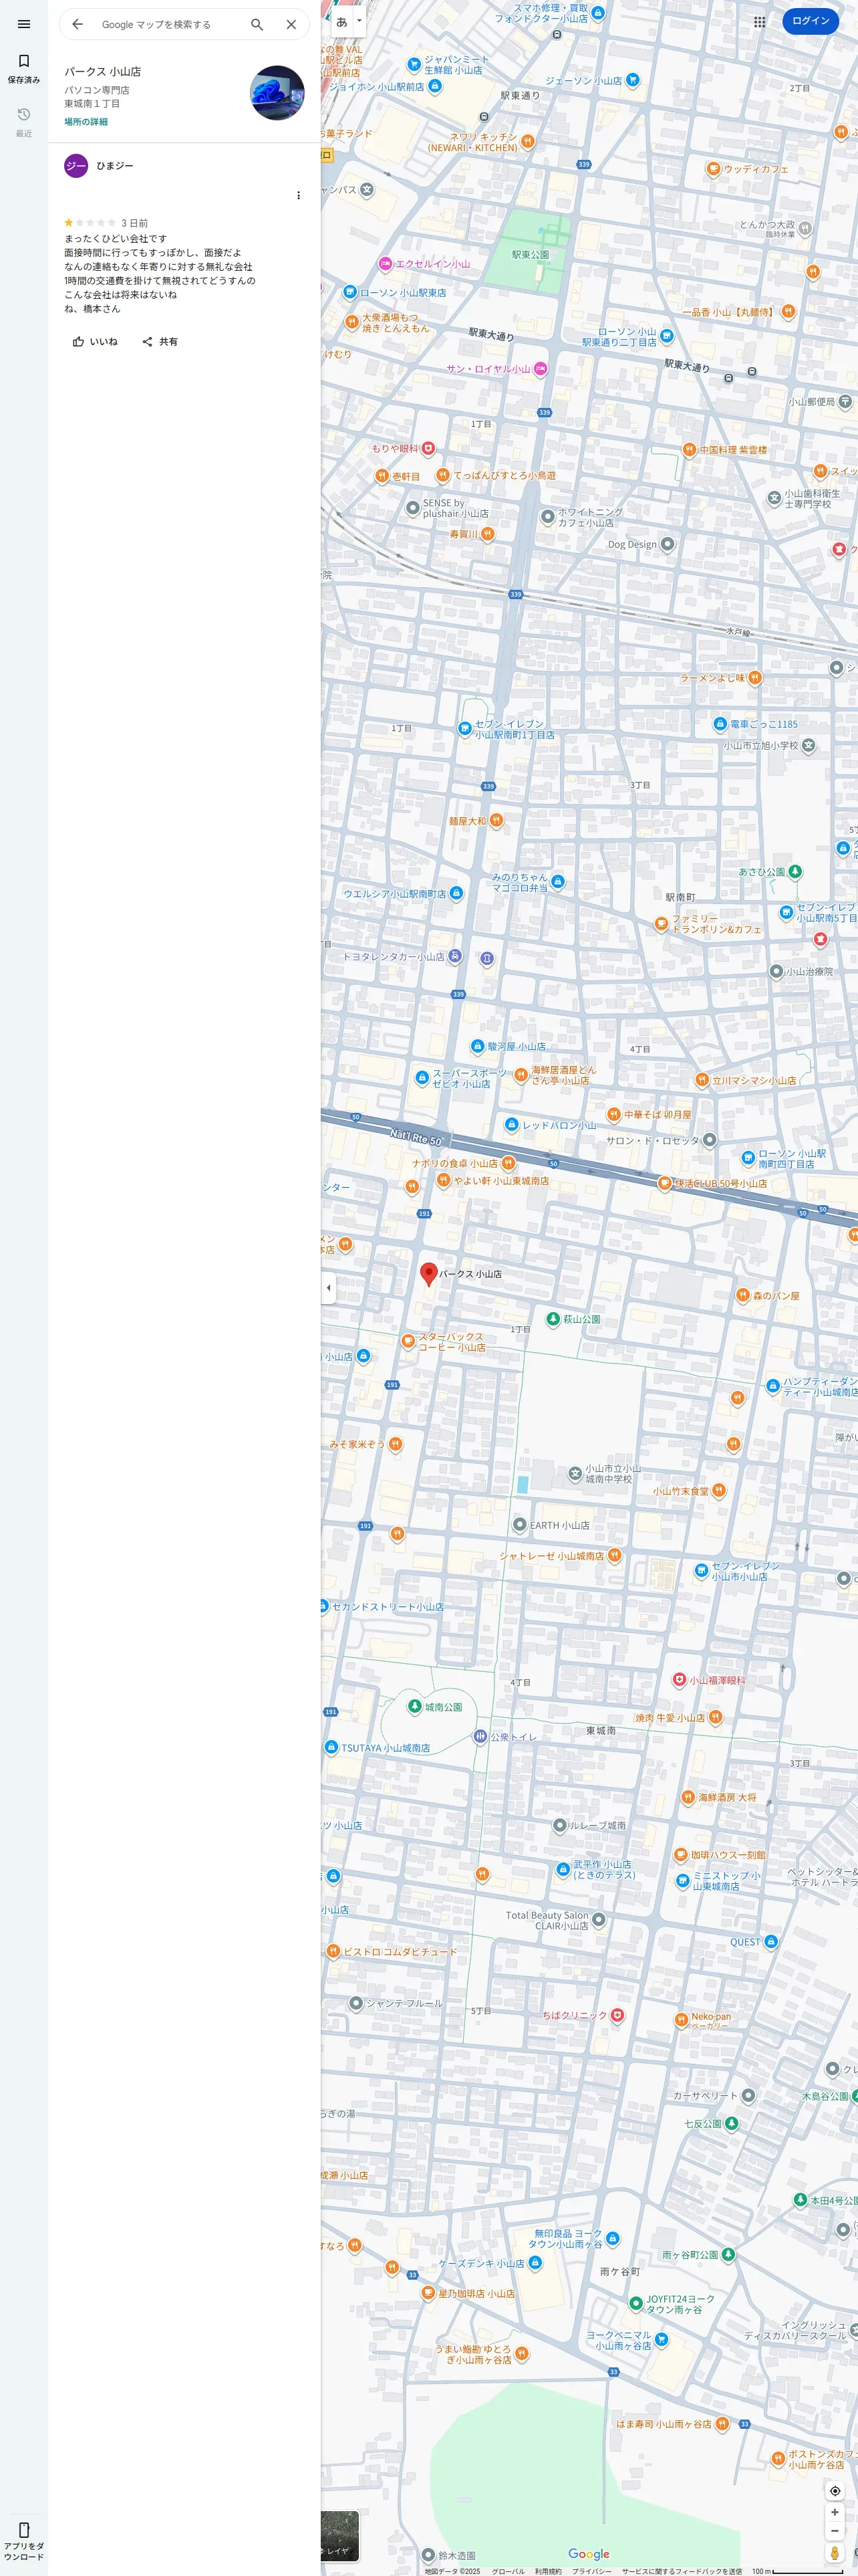Click the red パークス 小山店 map pin
The height and width of the screenshot is (2576, 858).
[428, 1273]
